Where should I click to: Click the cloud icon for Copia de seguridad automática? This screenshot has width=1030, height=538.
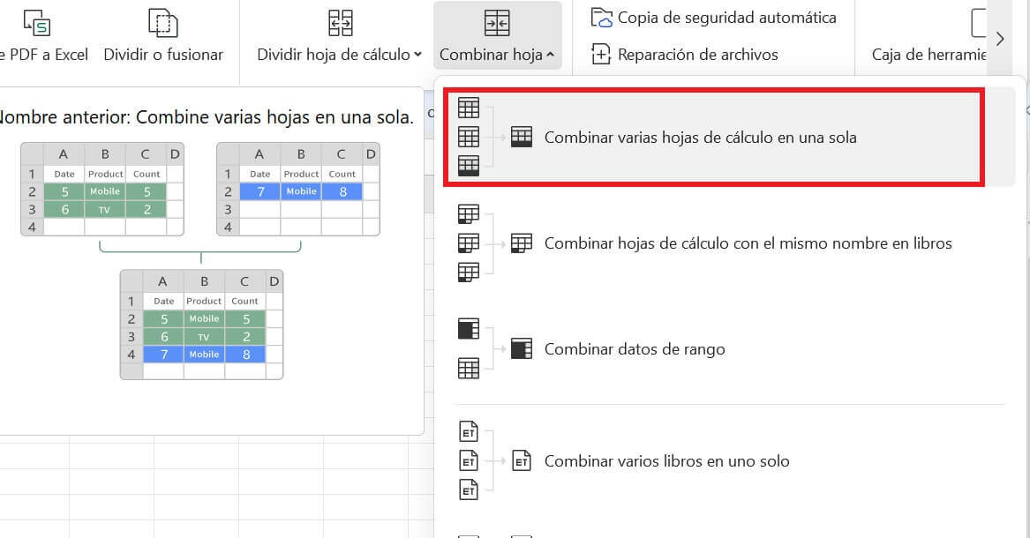(x=601, y=18)
